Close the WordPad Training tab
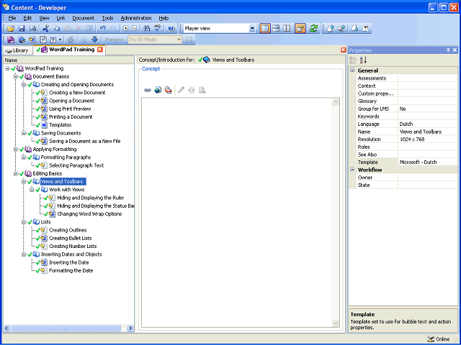 tap(100, 50)
